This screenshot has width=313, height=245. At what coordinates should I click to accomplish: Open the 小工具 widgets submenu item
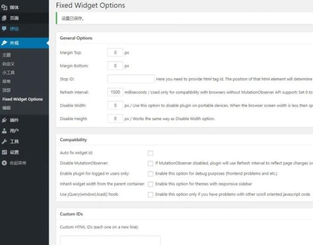click(x=8, y=73)
